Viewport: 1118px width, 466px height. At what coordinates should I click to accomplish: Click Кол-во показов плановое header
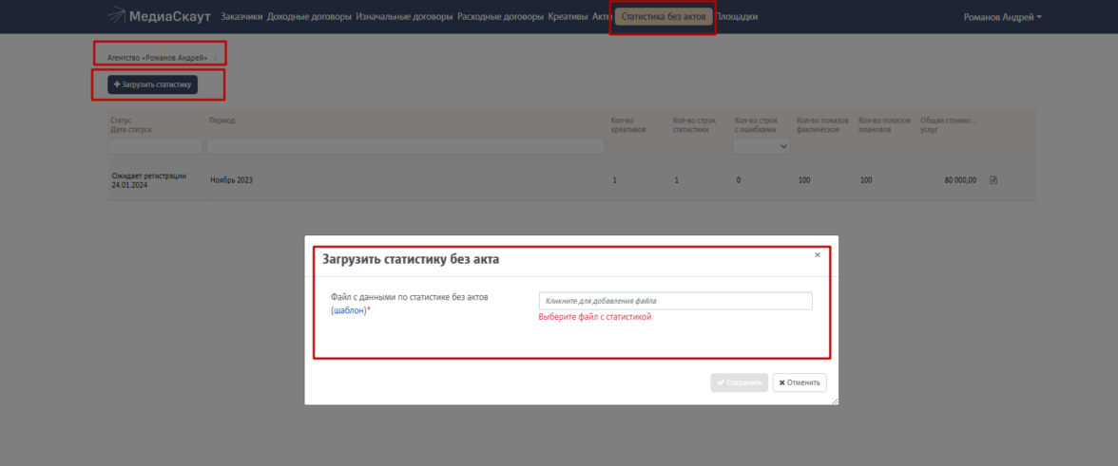click(884, 125)
